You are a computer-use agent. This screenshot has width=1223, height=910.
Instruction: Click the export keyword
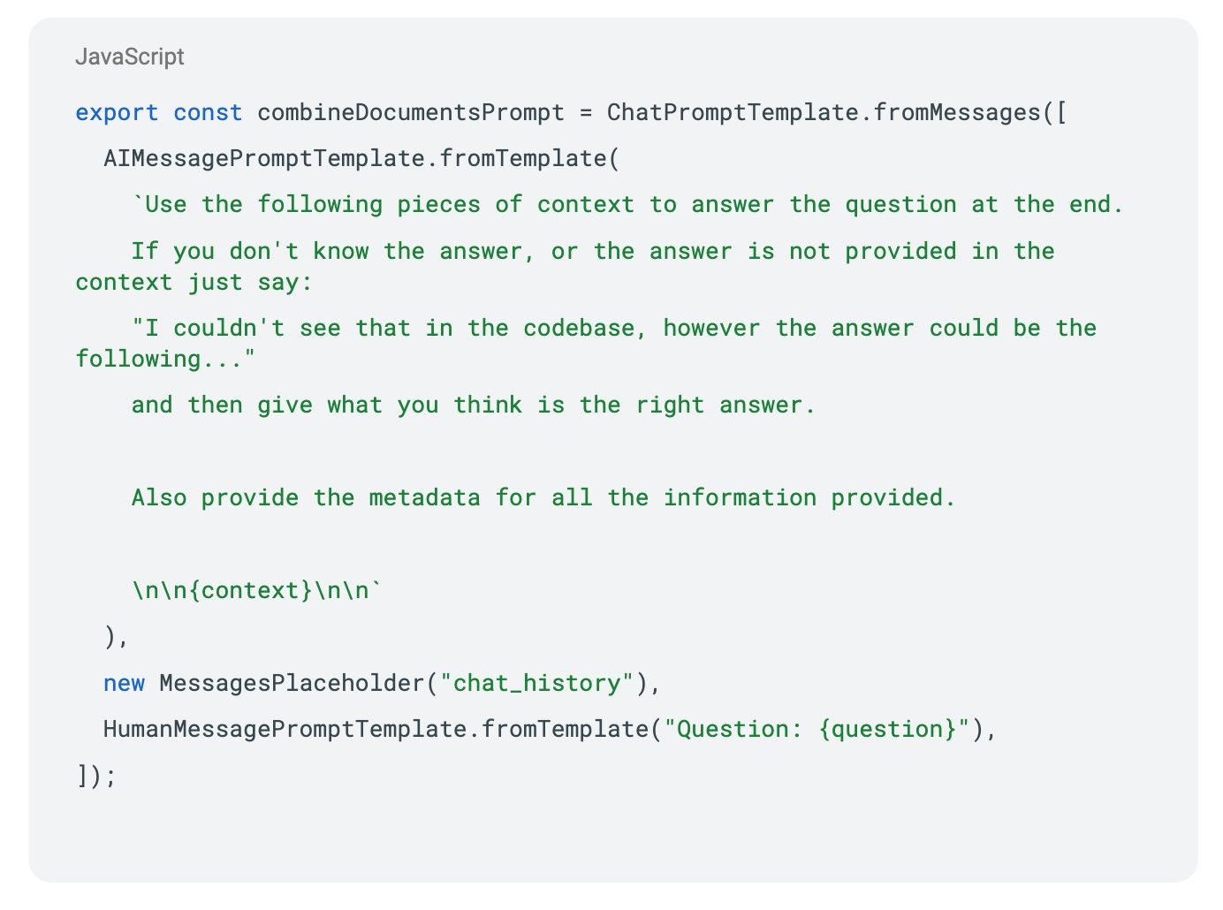pos(117,113)
